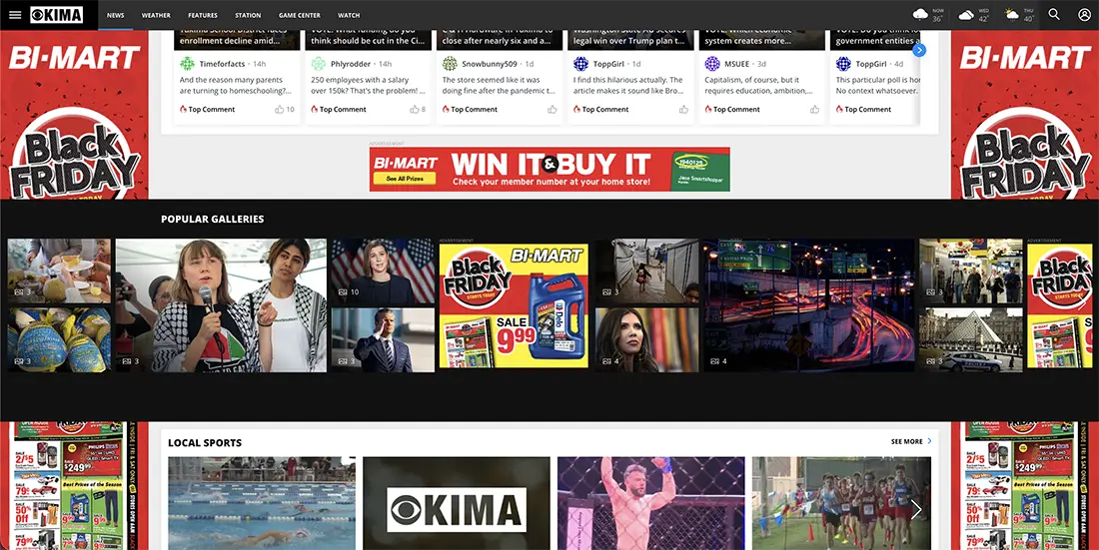Viewport: 1099px width, 550px height.
Task: Open Phlyrodder's comment about 250 employees
Action: (x=368, y=85)
